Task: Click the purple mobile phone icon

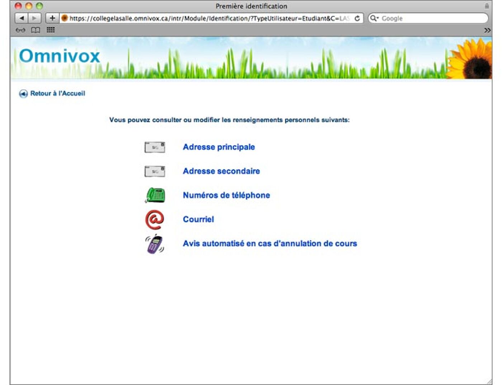Action: tap(155, 244)
